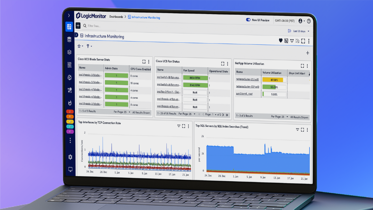The height and width of the screenshot is (210, 373).
Task: Click the help question mark icon
Action: pos(309,21)
